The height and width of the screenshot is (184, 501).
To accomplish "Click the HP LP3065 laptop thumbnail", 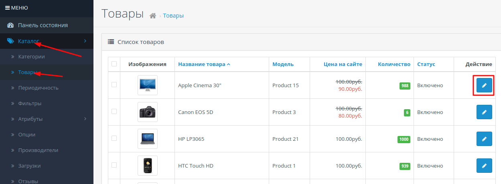I will coord(147,139).
